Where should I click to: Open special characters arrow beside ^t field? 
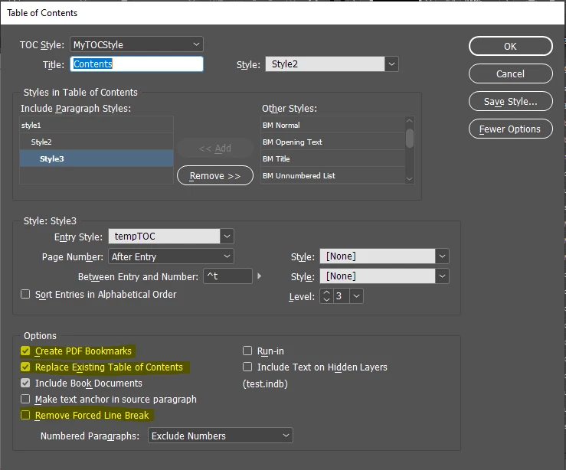pyautogui.click(x=259, y=276)
